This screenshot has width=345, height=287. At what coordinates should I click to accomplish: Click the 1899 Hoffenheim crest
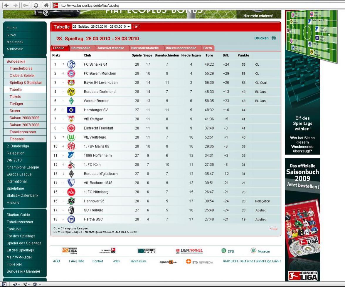pos(71,155)
